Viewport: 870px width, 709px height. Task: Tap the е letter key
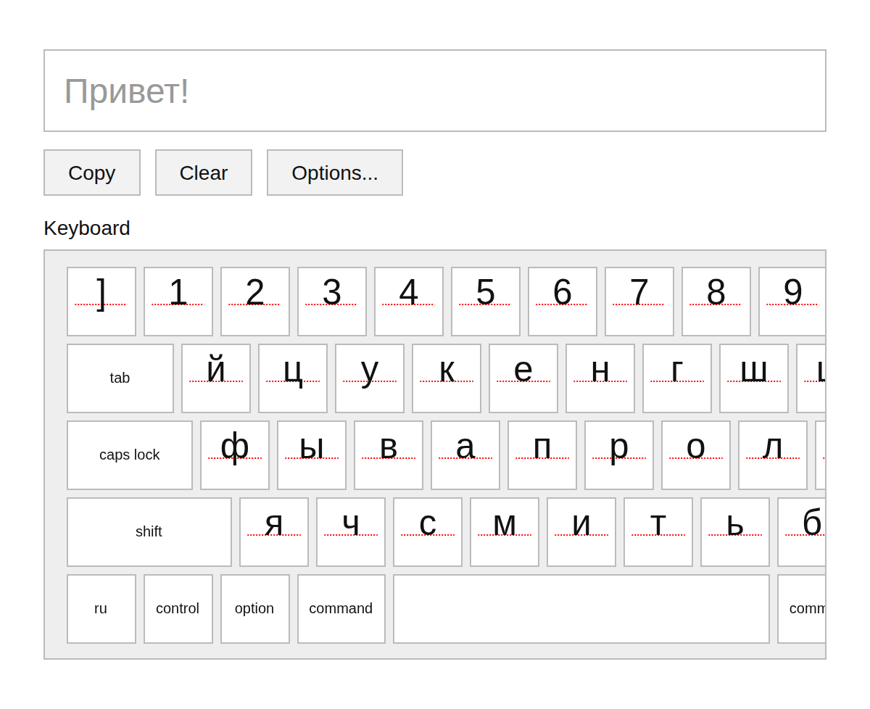click(x=523, y=378)
